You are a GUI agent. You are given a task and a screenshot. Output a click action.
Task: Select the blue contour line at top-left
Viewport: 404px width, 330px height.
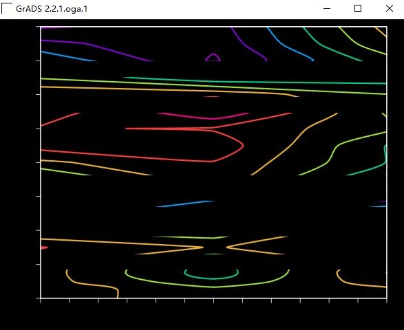[69, 56]
